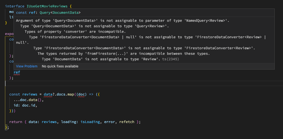
Task: Click the 'reviews' constant declaration name
Action: tap(30, 94)
